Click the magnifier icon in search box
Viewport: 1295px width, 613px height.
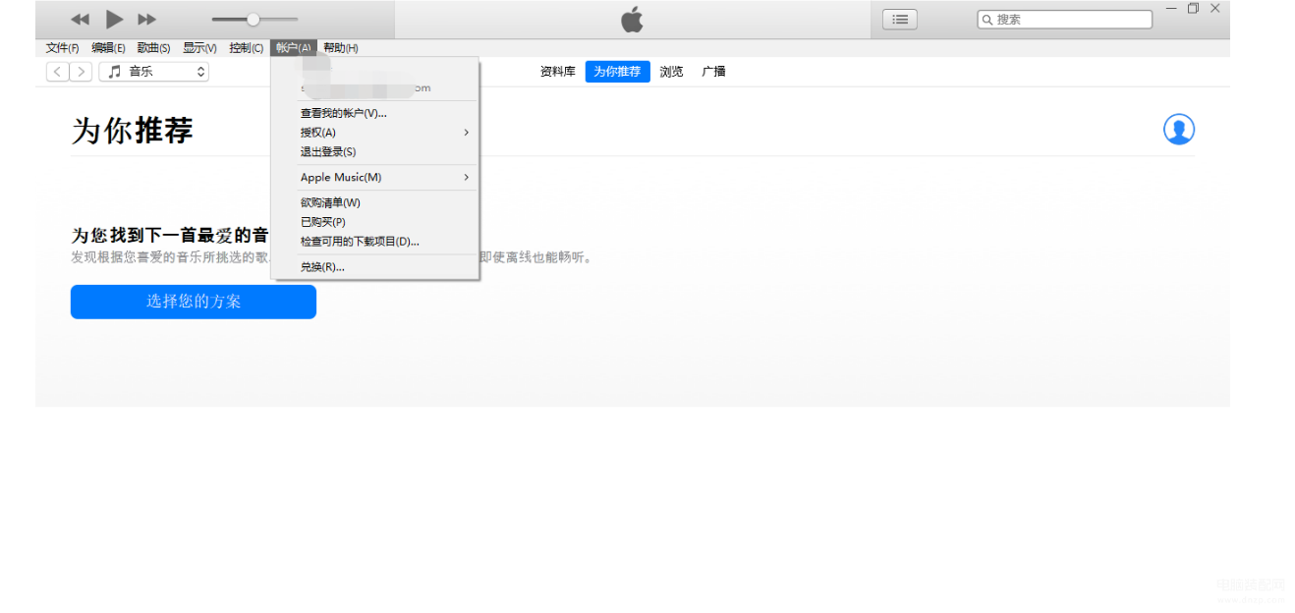pyautogui.click(x=987, y=20)
